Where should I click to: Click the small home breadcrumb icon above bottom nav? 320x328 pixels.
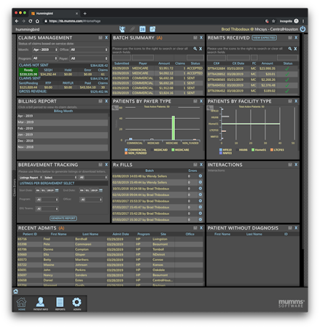click(x=16, y=292)
